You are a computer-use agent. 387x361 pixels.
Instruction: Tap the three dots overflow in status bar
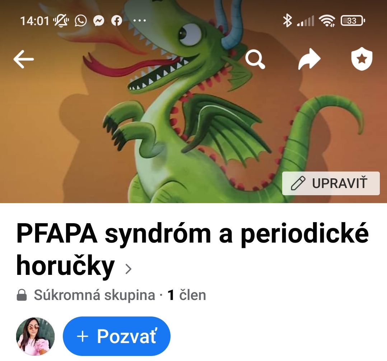click(x=140, y=21)
